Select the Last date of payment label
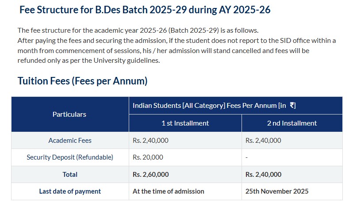The height and width of the screenshot is (206, 349). (70, 191)
